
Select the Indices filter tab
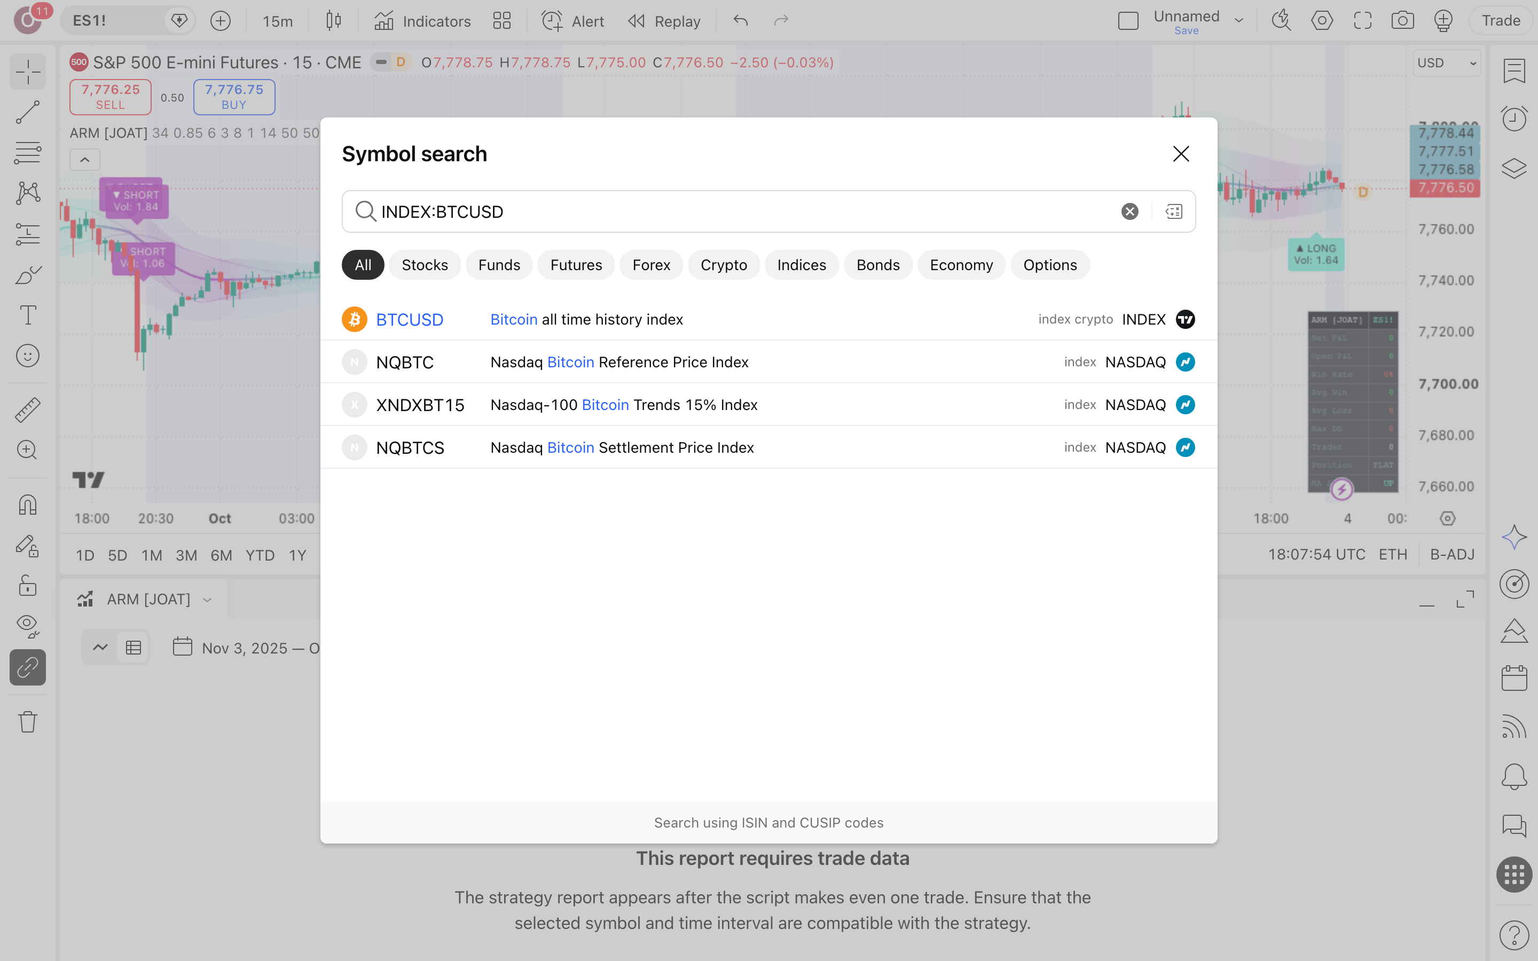[802, 265]
